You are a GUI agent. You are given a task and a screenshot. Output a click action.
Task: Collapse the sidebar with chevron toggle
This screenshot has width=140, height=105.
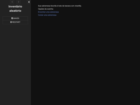coord(29,2)
